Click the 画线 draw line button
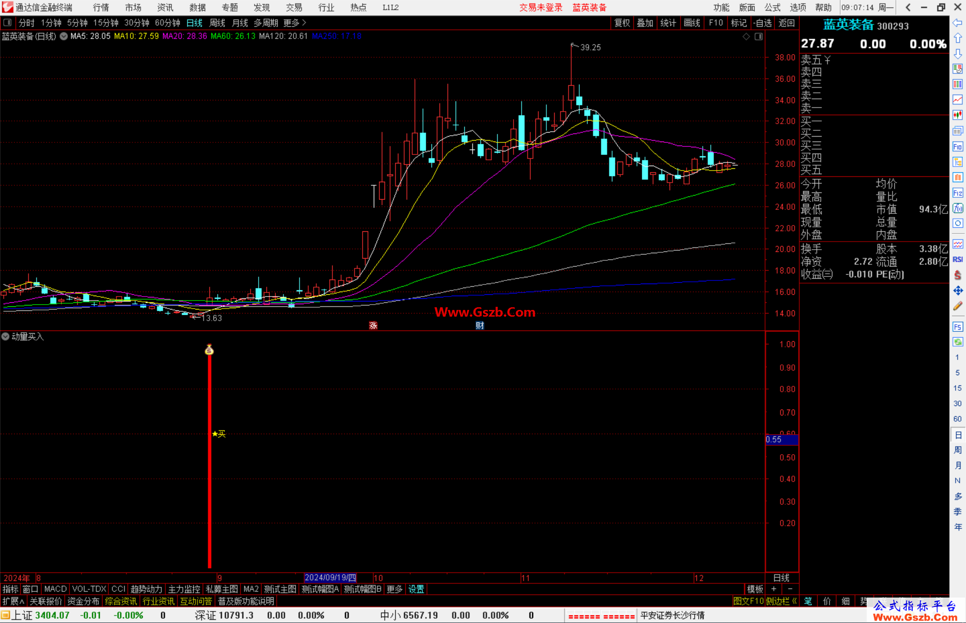The image size is (966, 623). pyautogui.click(x=692, y=23)
